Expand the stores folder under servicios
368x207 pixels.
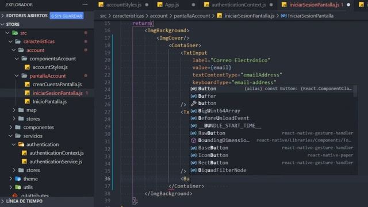tap(14, 170)
